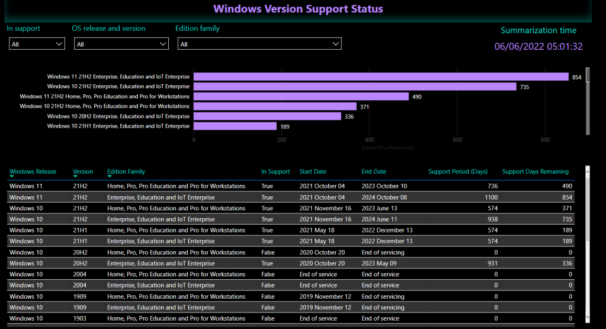Sort by Support Period (Days) column
The width and height of the screenshot is (606, 329).
point(457,172)
